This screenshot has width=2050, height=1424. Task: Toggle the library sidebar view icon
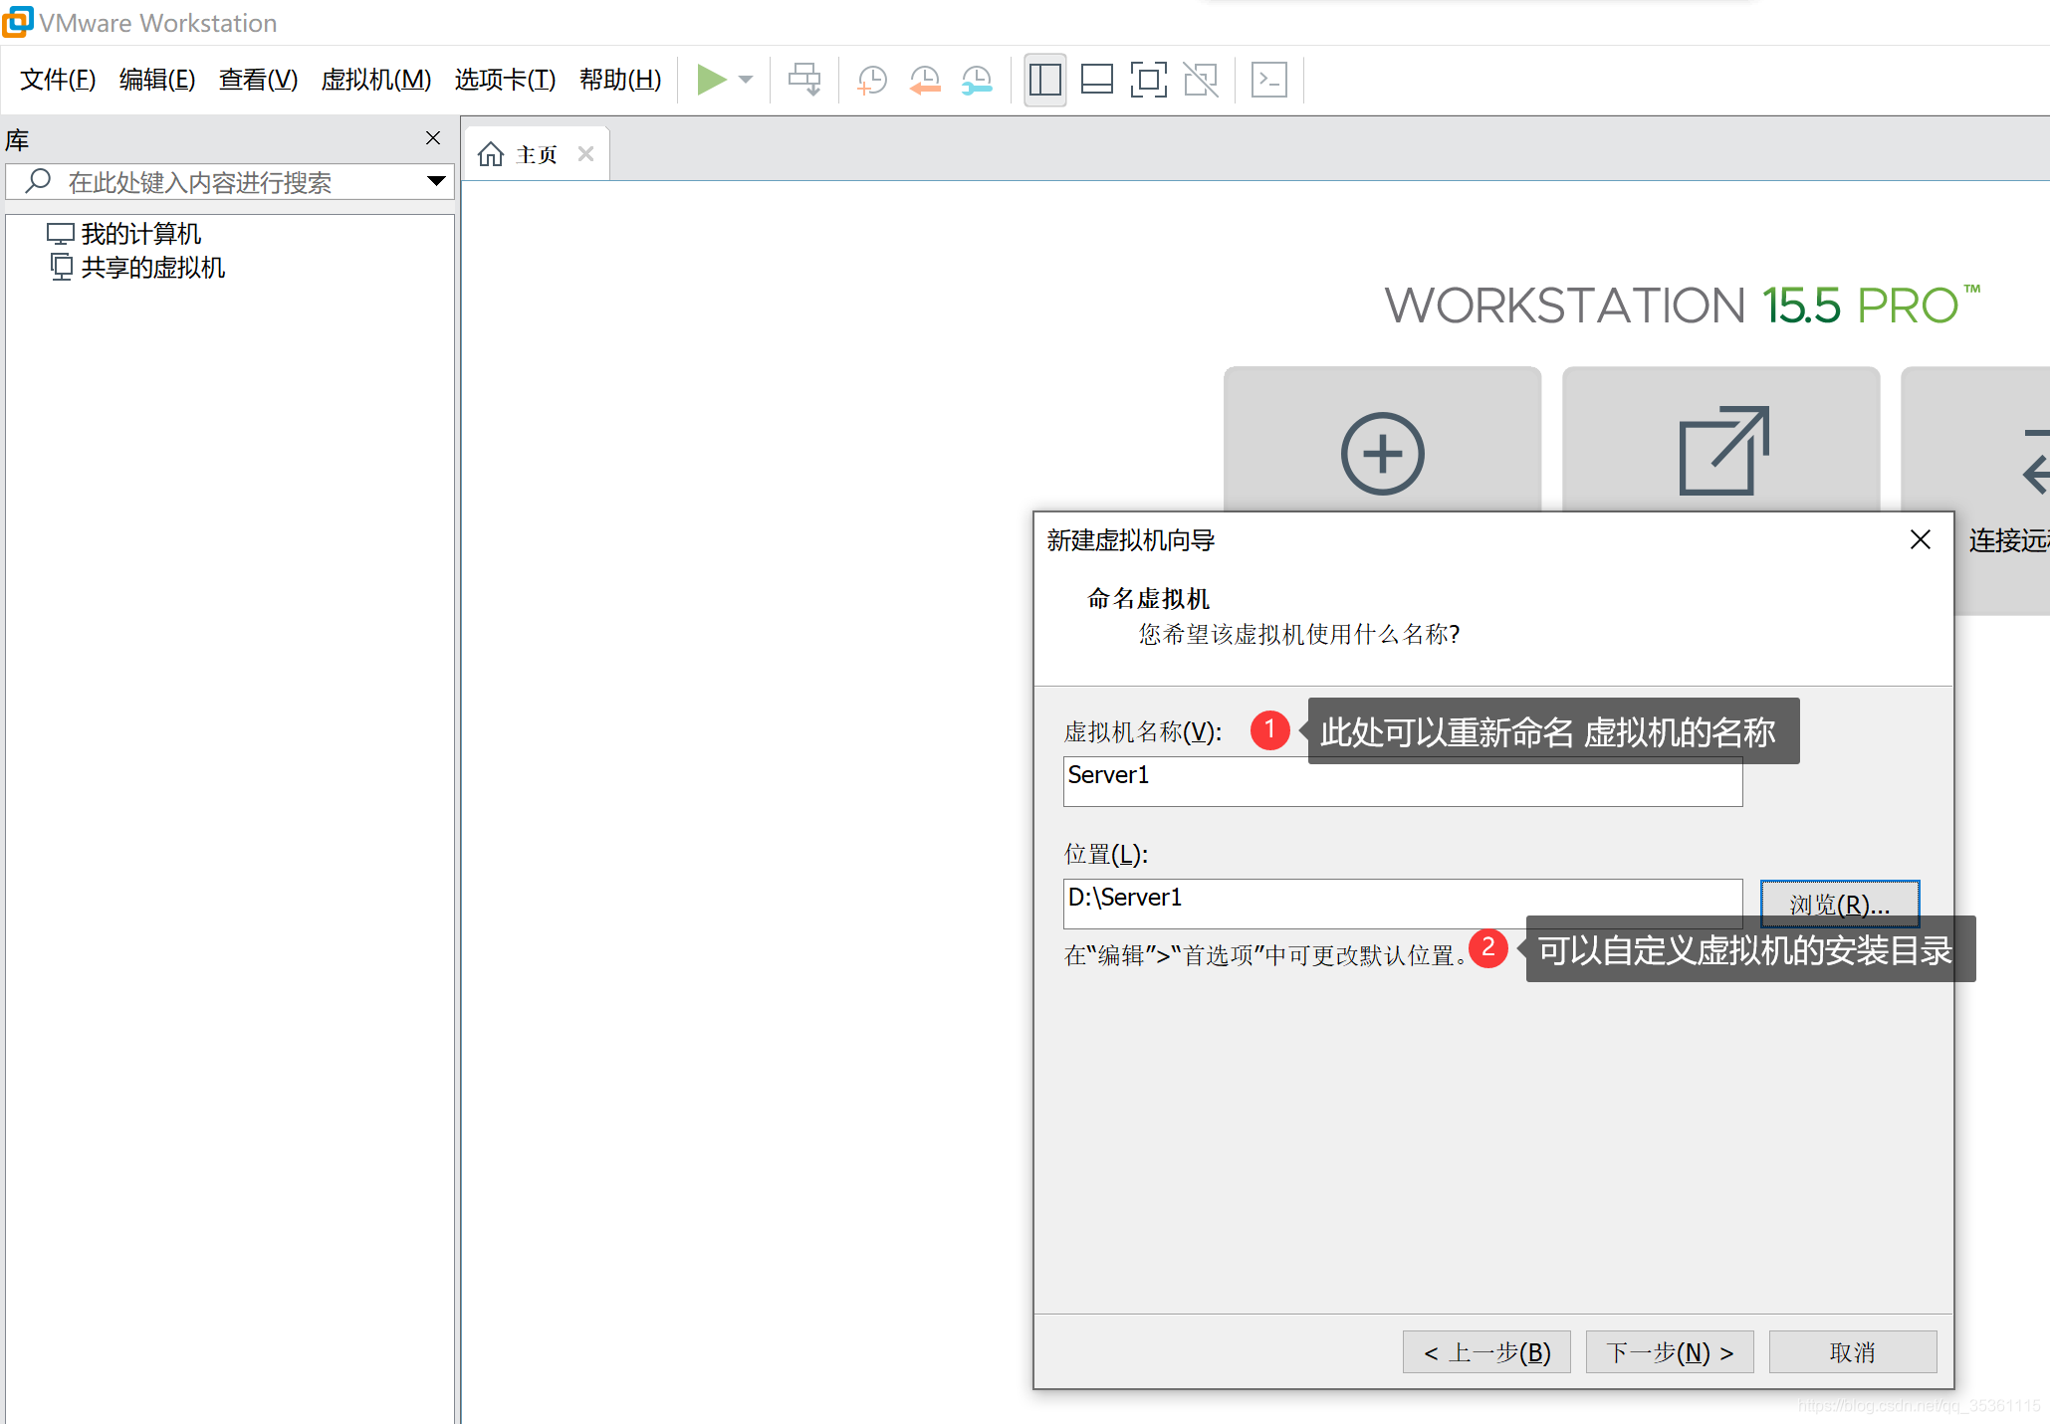pyautogui.click(x=1044, y=80)
